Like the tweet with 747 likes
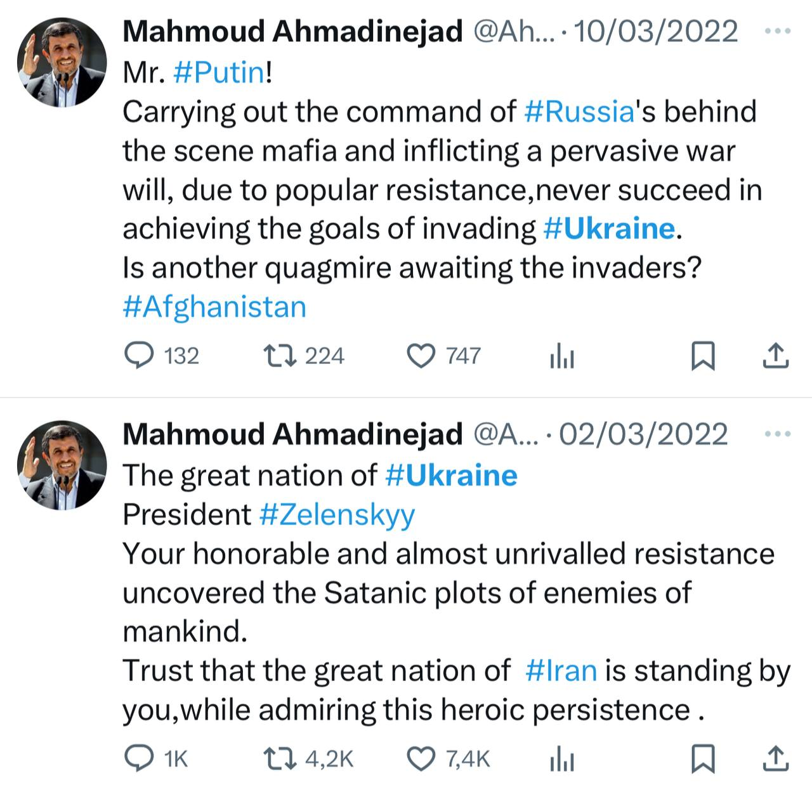 420,356
